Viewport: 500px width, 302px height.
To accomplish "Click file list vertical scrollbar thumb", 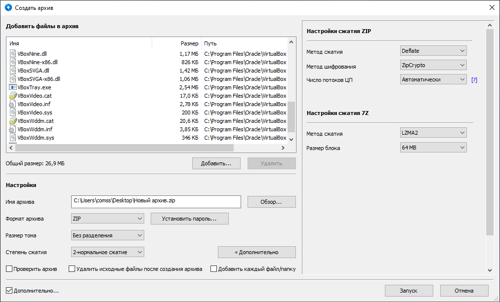I will pos(291,117).
